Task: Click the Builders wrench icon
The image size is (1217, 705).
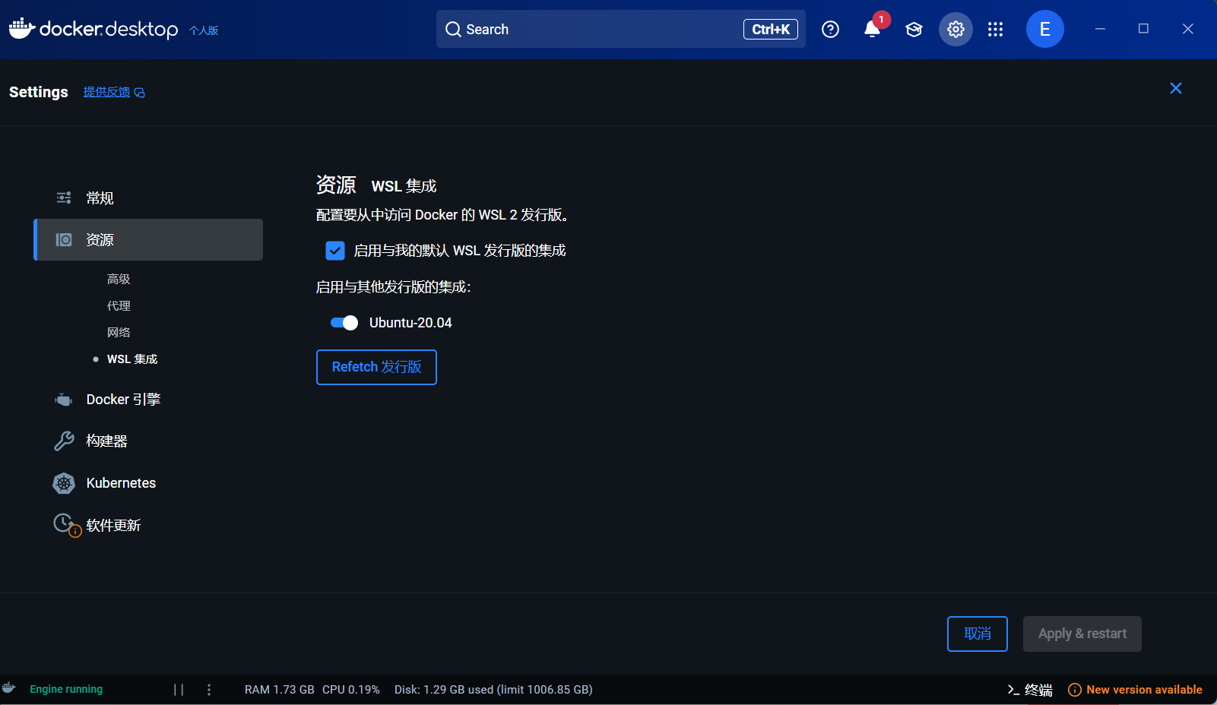Action: (64, 441)
